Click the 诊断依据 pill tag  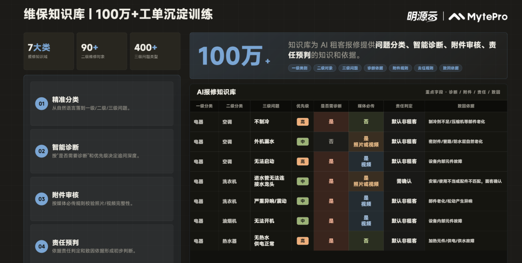375,68
